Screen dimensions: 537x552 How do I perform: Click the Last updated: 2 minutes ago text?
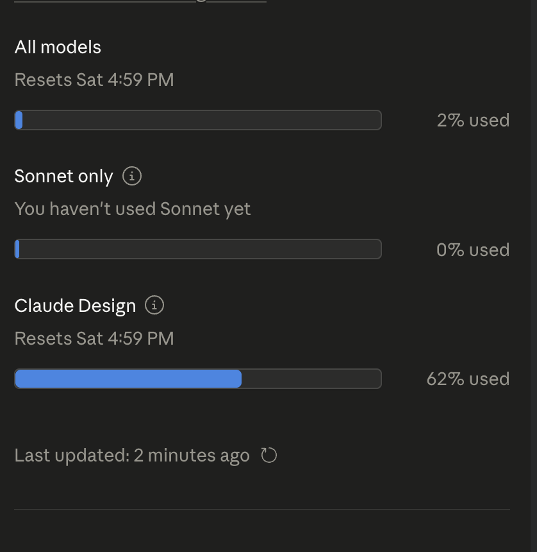(x=132, y=455)
